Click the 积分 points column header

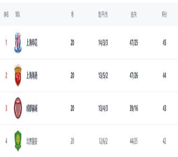(x=164, y=15)
